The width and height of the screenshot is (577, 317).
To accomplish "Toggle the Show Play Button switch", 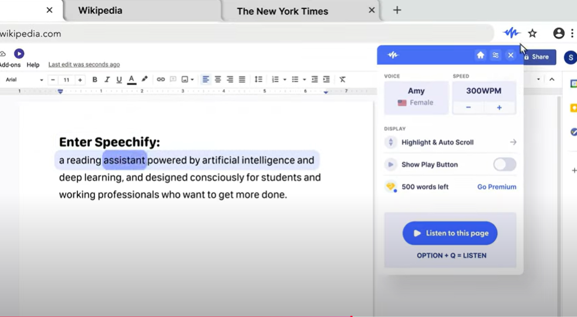I will (x=504, y=164).
